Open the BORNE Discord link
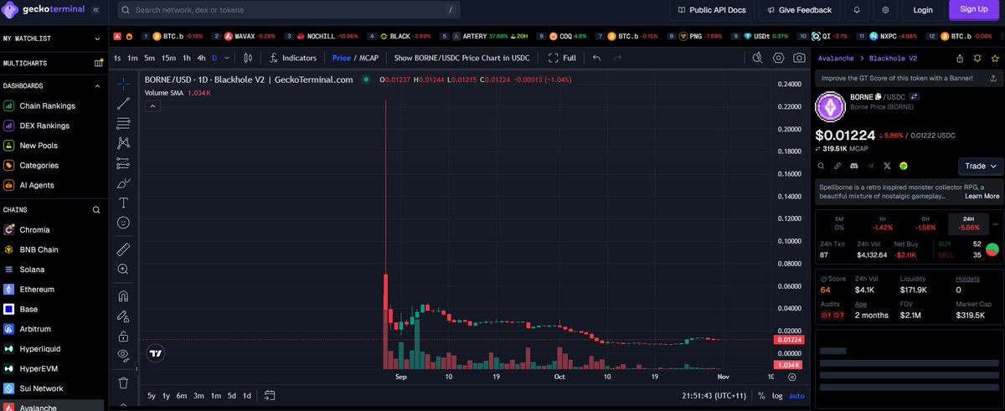The width and height of the screenshot is (1005, 411). click(x=853, y=166)
